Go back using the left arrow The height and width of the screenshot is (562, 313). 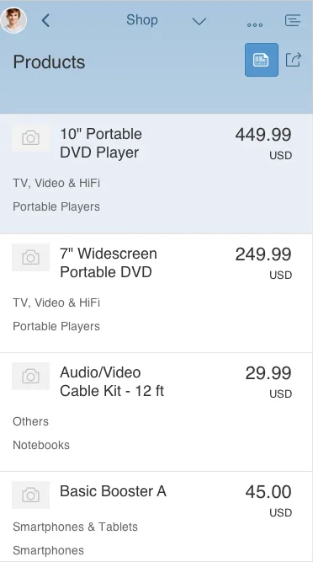[x=45, y=20]
